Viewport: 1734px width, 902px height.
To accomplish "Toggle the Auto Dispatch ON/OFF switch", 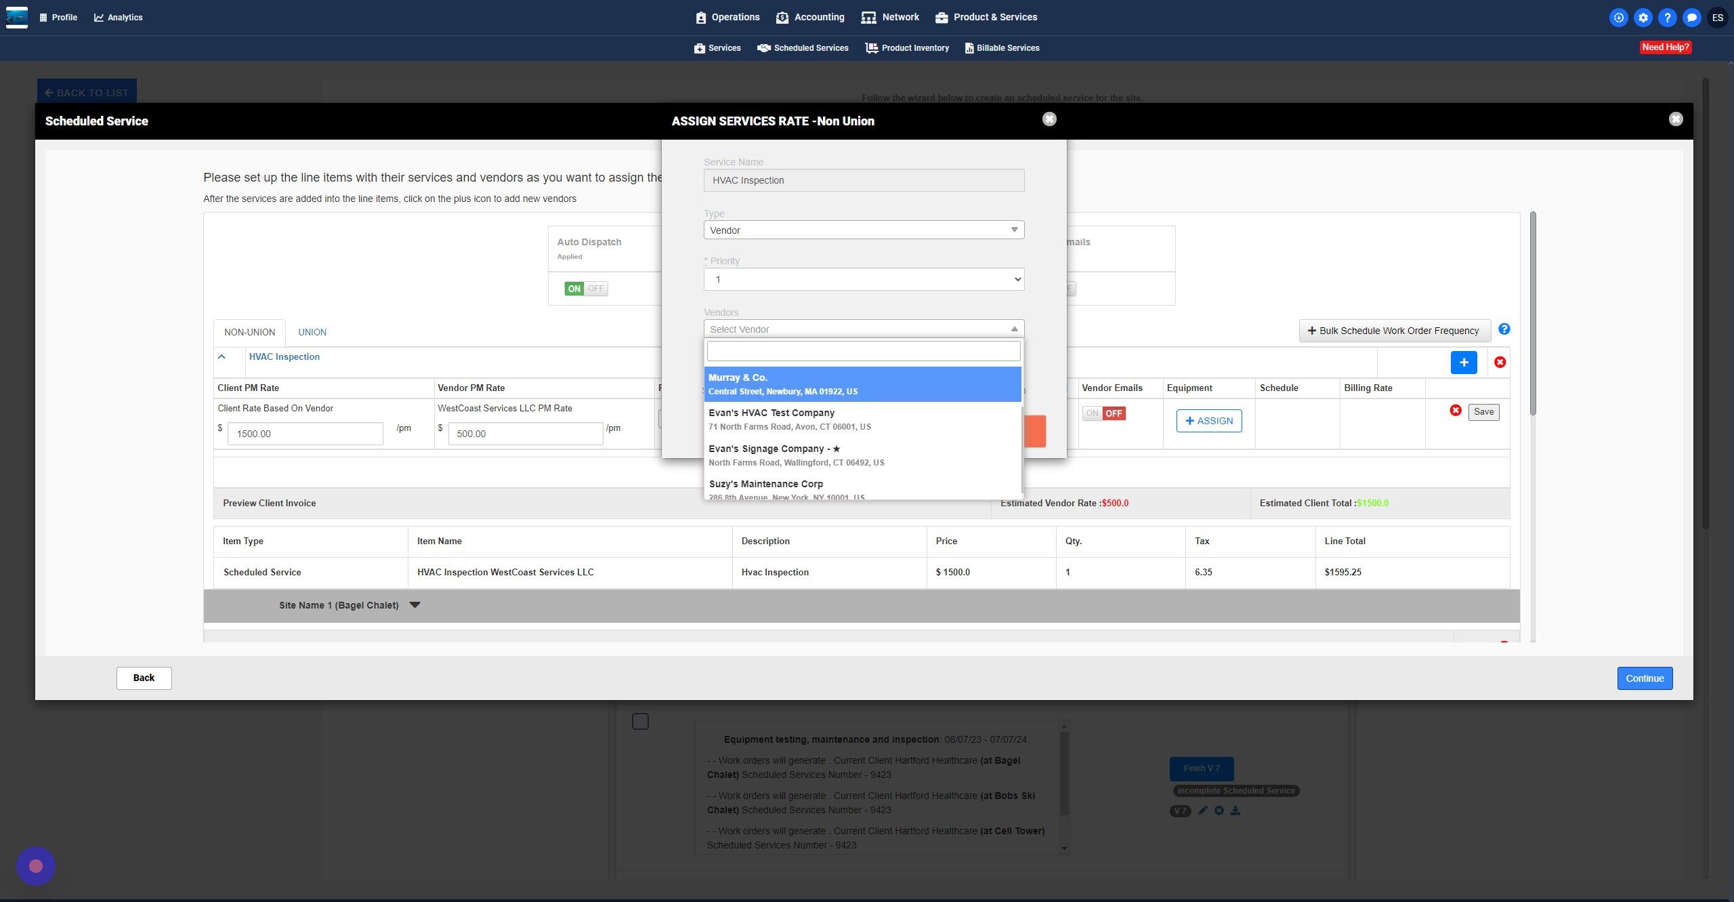I will click(586, 289).
